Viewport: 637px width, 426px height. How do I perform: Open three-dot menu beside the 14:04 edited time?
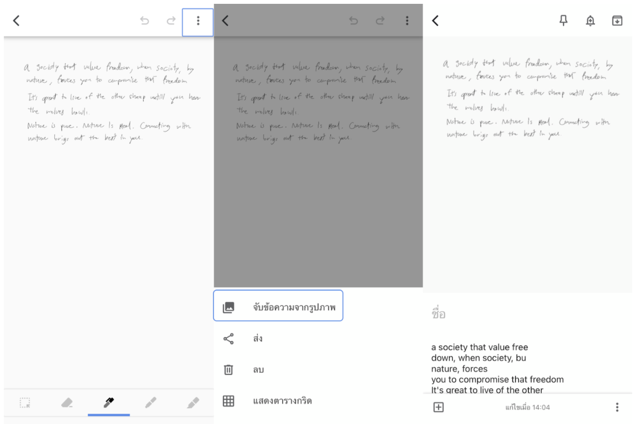[x=617, y=407]
